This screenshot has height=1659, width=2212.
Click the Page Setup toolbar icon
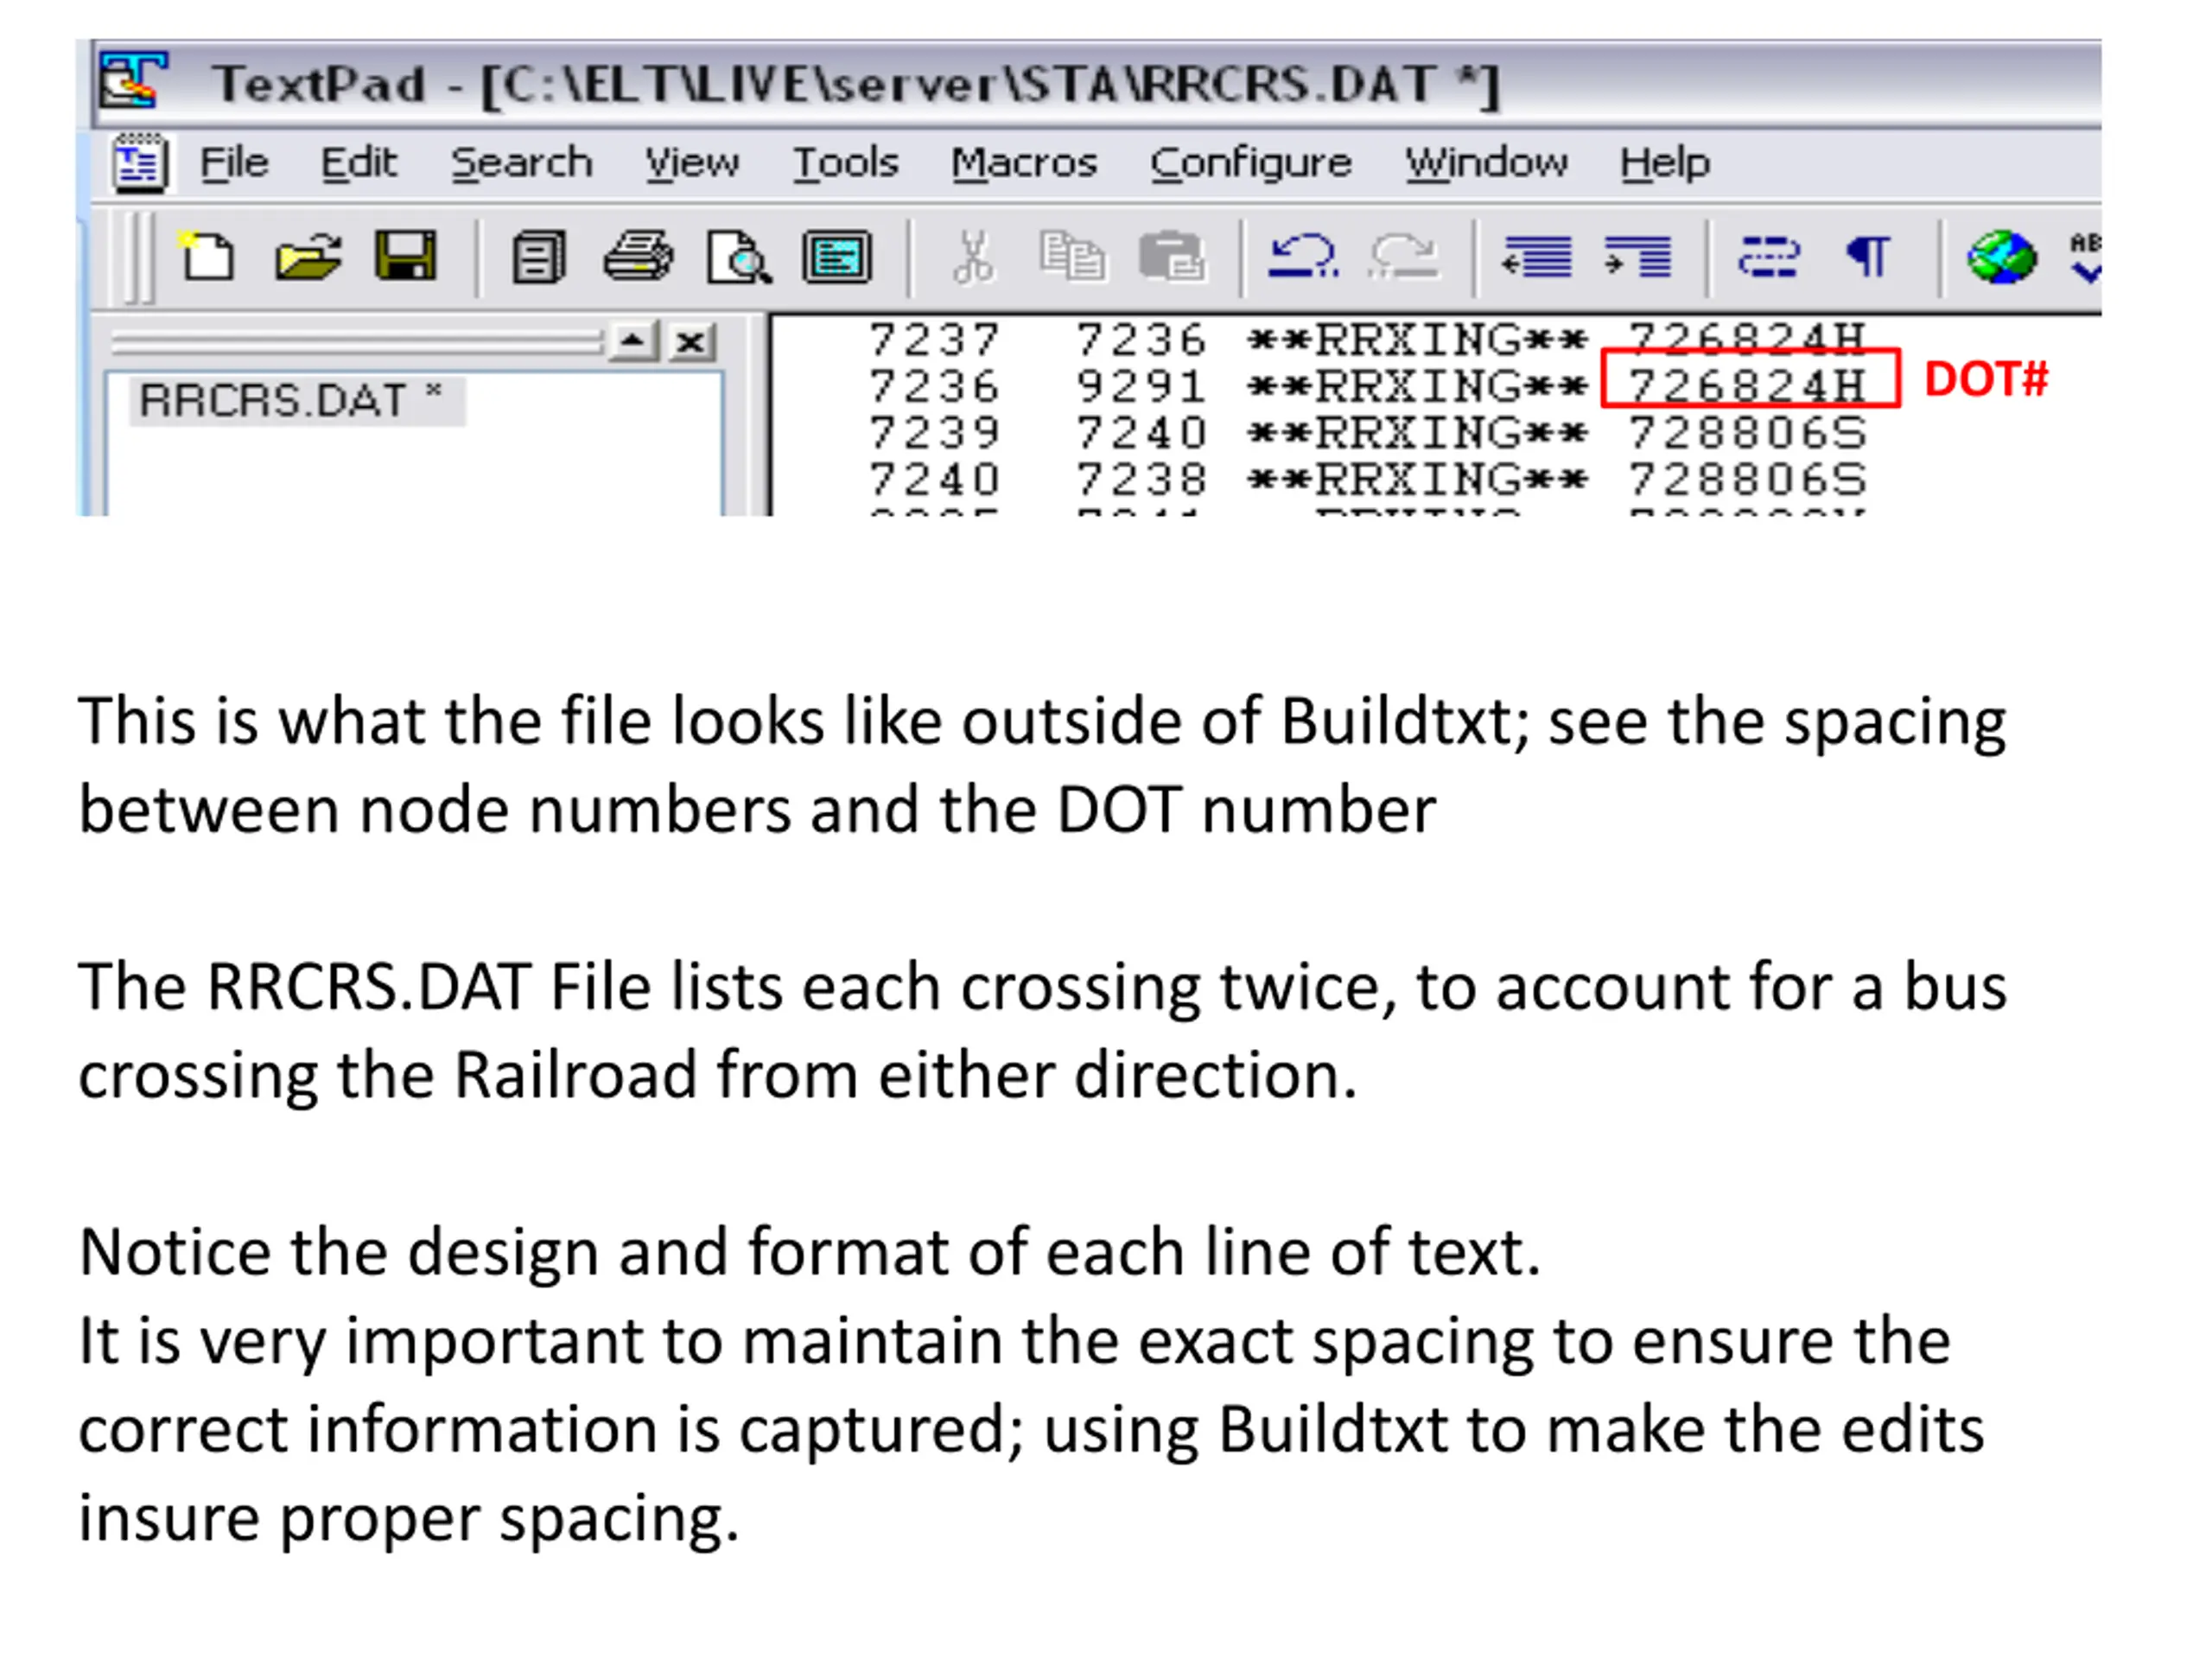(837, 257)
